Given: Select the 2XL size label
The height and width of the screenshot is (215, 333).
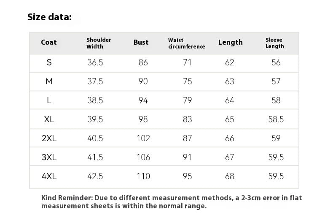Looking at the screenshot, I should (x=49, y=138).
